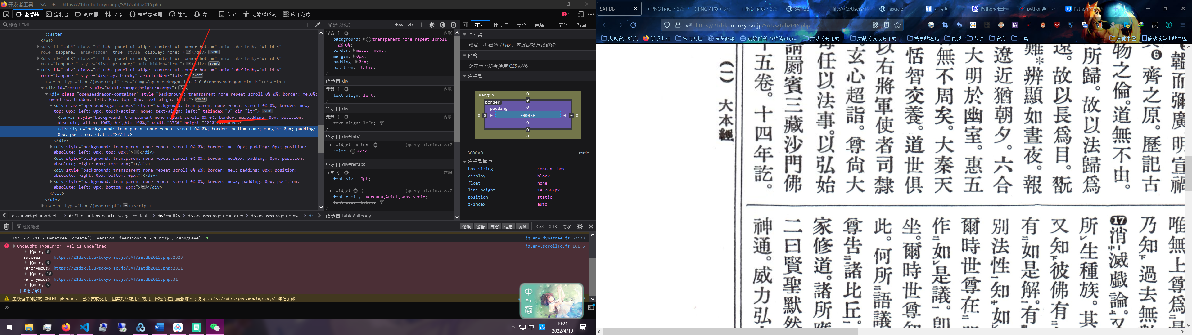Enable dark color-scheme simulation via the moon icon
1192x335 pixels.
442,25
